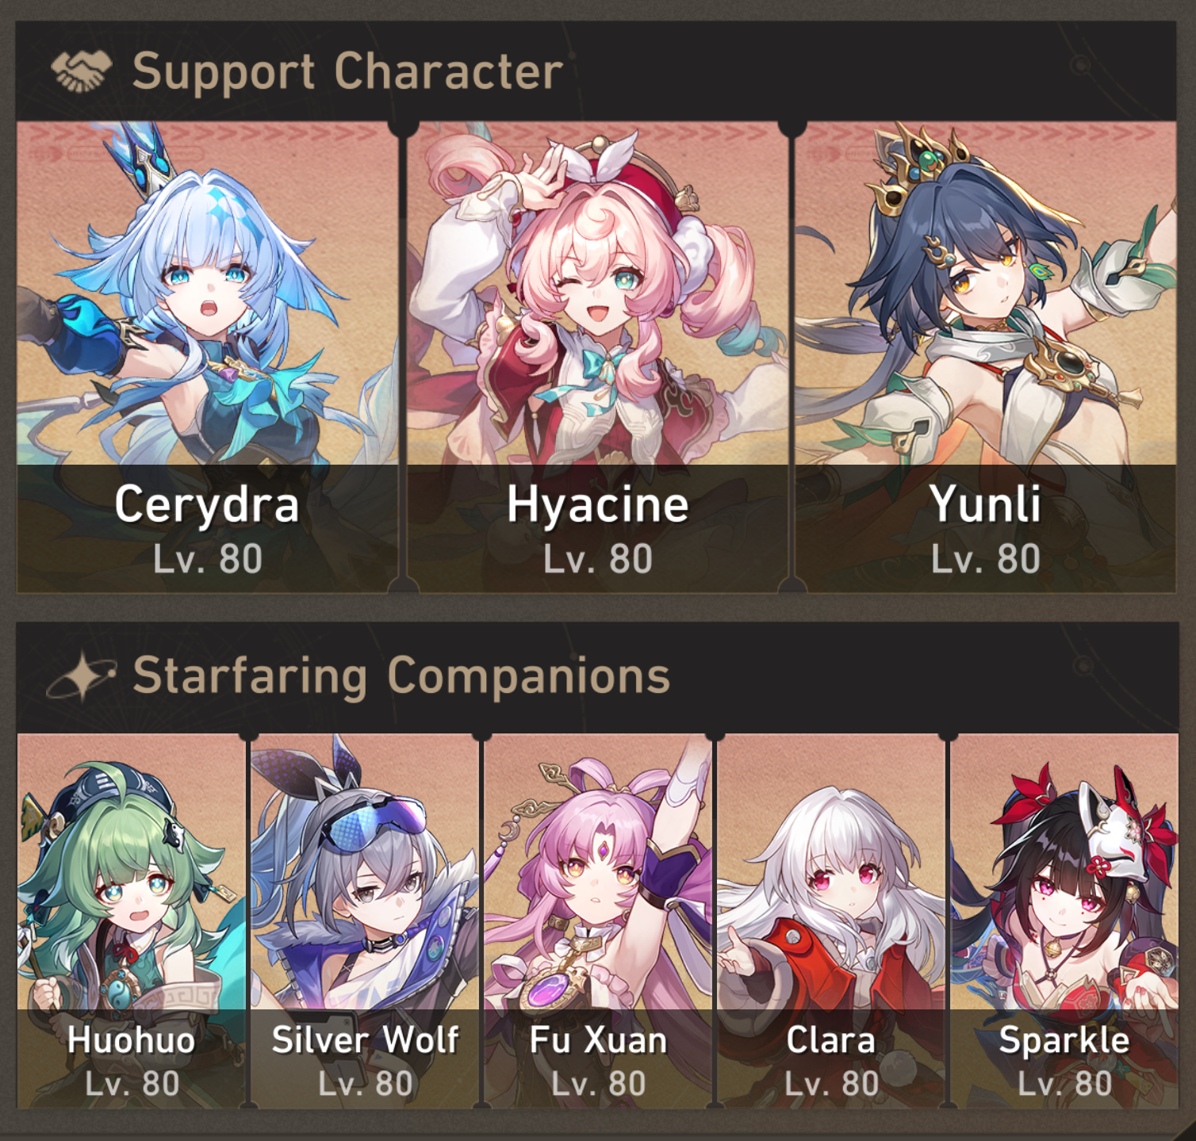
Task: Click the star orbit icon beside Starfaring Companions
Action: (x=81, y=676)
